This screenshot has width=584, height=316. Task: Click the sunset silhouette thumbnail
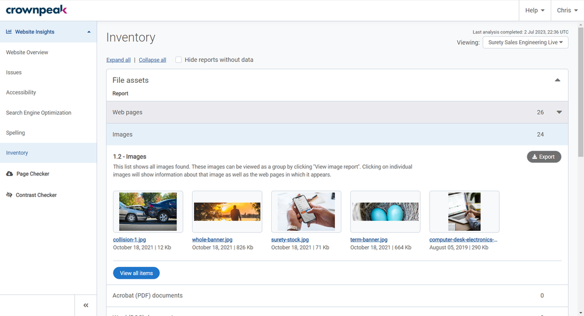(227, 212)
